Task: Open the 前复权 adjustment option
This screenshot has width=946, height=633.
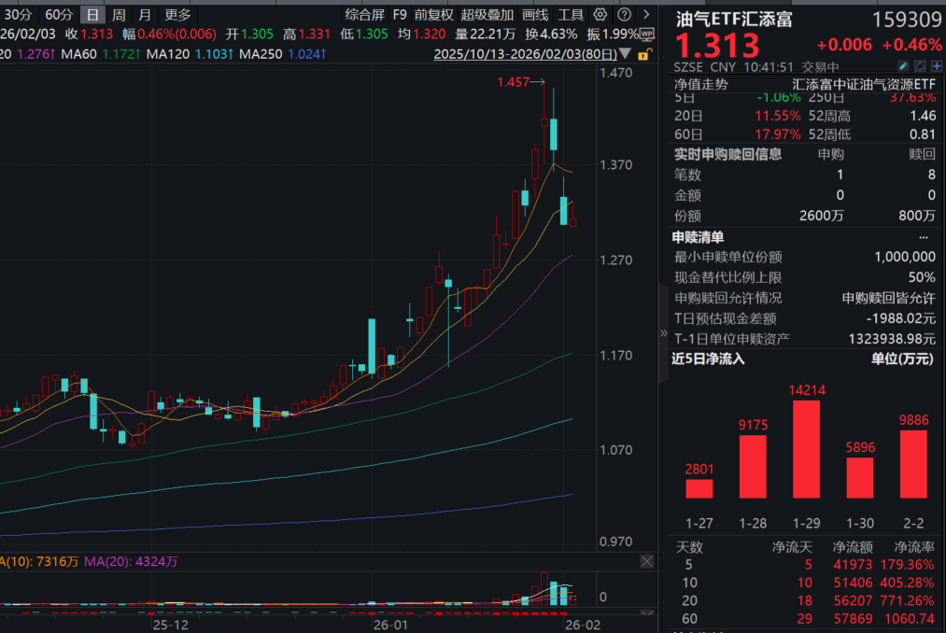Action: [434, 15]
